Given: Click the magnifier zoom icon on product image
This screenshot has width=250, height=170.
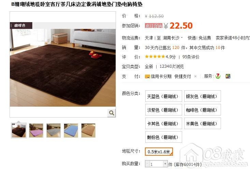Looking at the screenshot, I should (x=112, y=113).
